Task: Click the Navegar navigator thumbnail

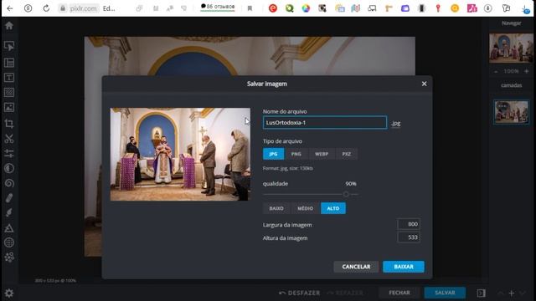Action: [511, 48]
